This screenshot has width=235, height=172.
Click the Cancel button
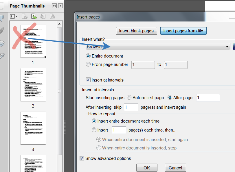(x=175, y=168)
